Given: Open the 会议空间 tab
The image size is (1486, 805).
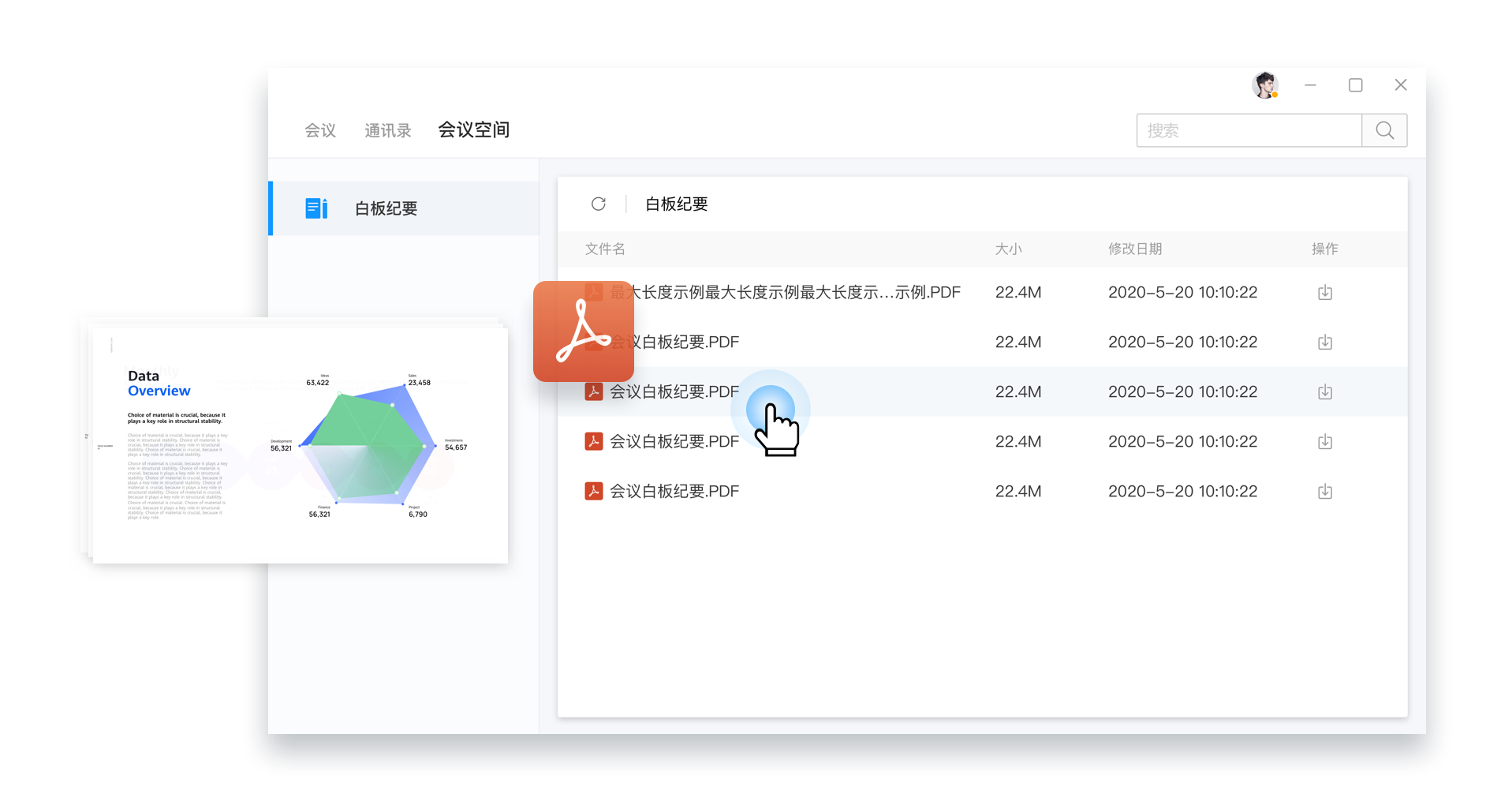Looking at the screenshot, I should pos(474,130).
